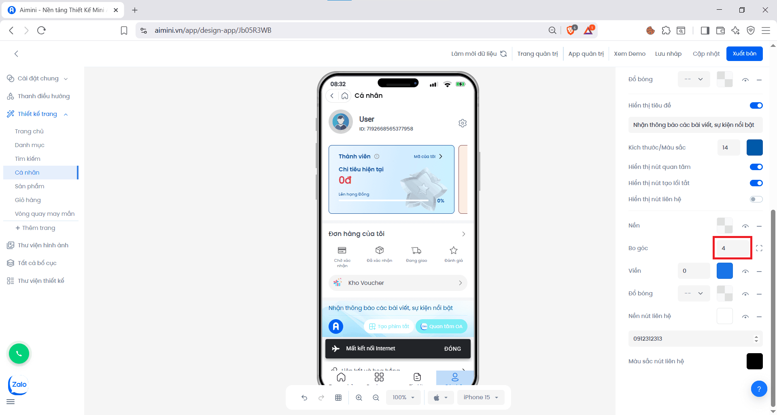The width and height of the screenshot is (777, 415).
Task: Disable the Hiển thị tiêu đề toggle
Action: [x=756, y=105]
